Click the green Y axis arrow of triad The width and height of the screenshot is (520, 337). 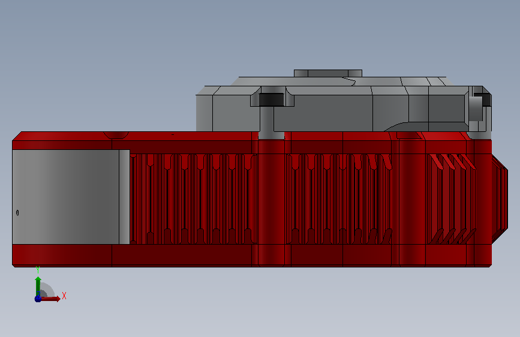tap(38, 286)
